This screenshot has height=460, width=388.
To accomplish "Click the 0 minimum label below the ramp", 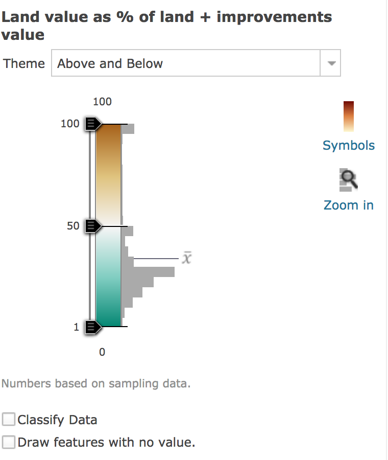I will [x=102, y=352].
